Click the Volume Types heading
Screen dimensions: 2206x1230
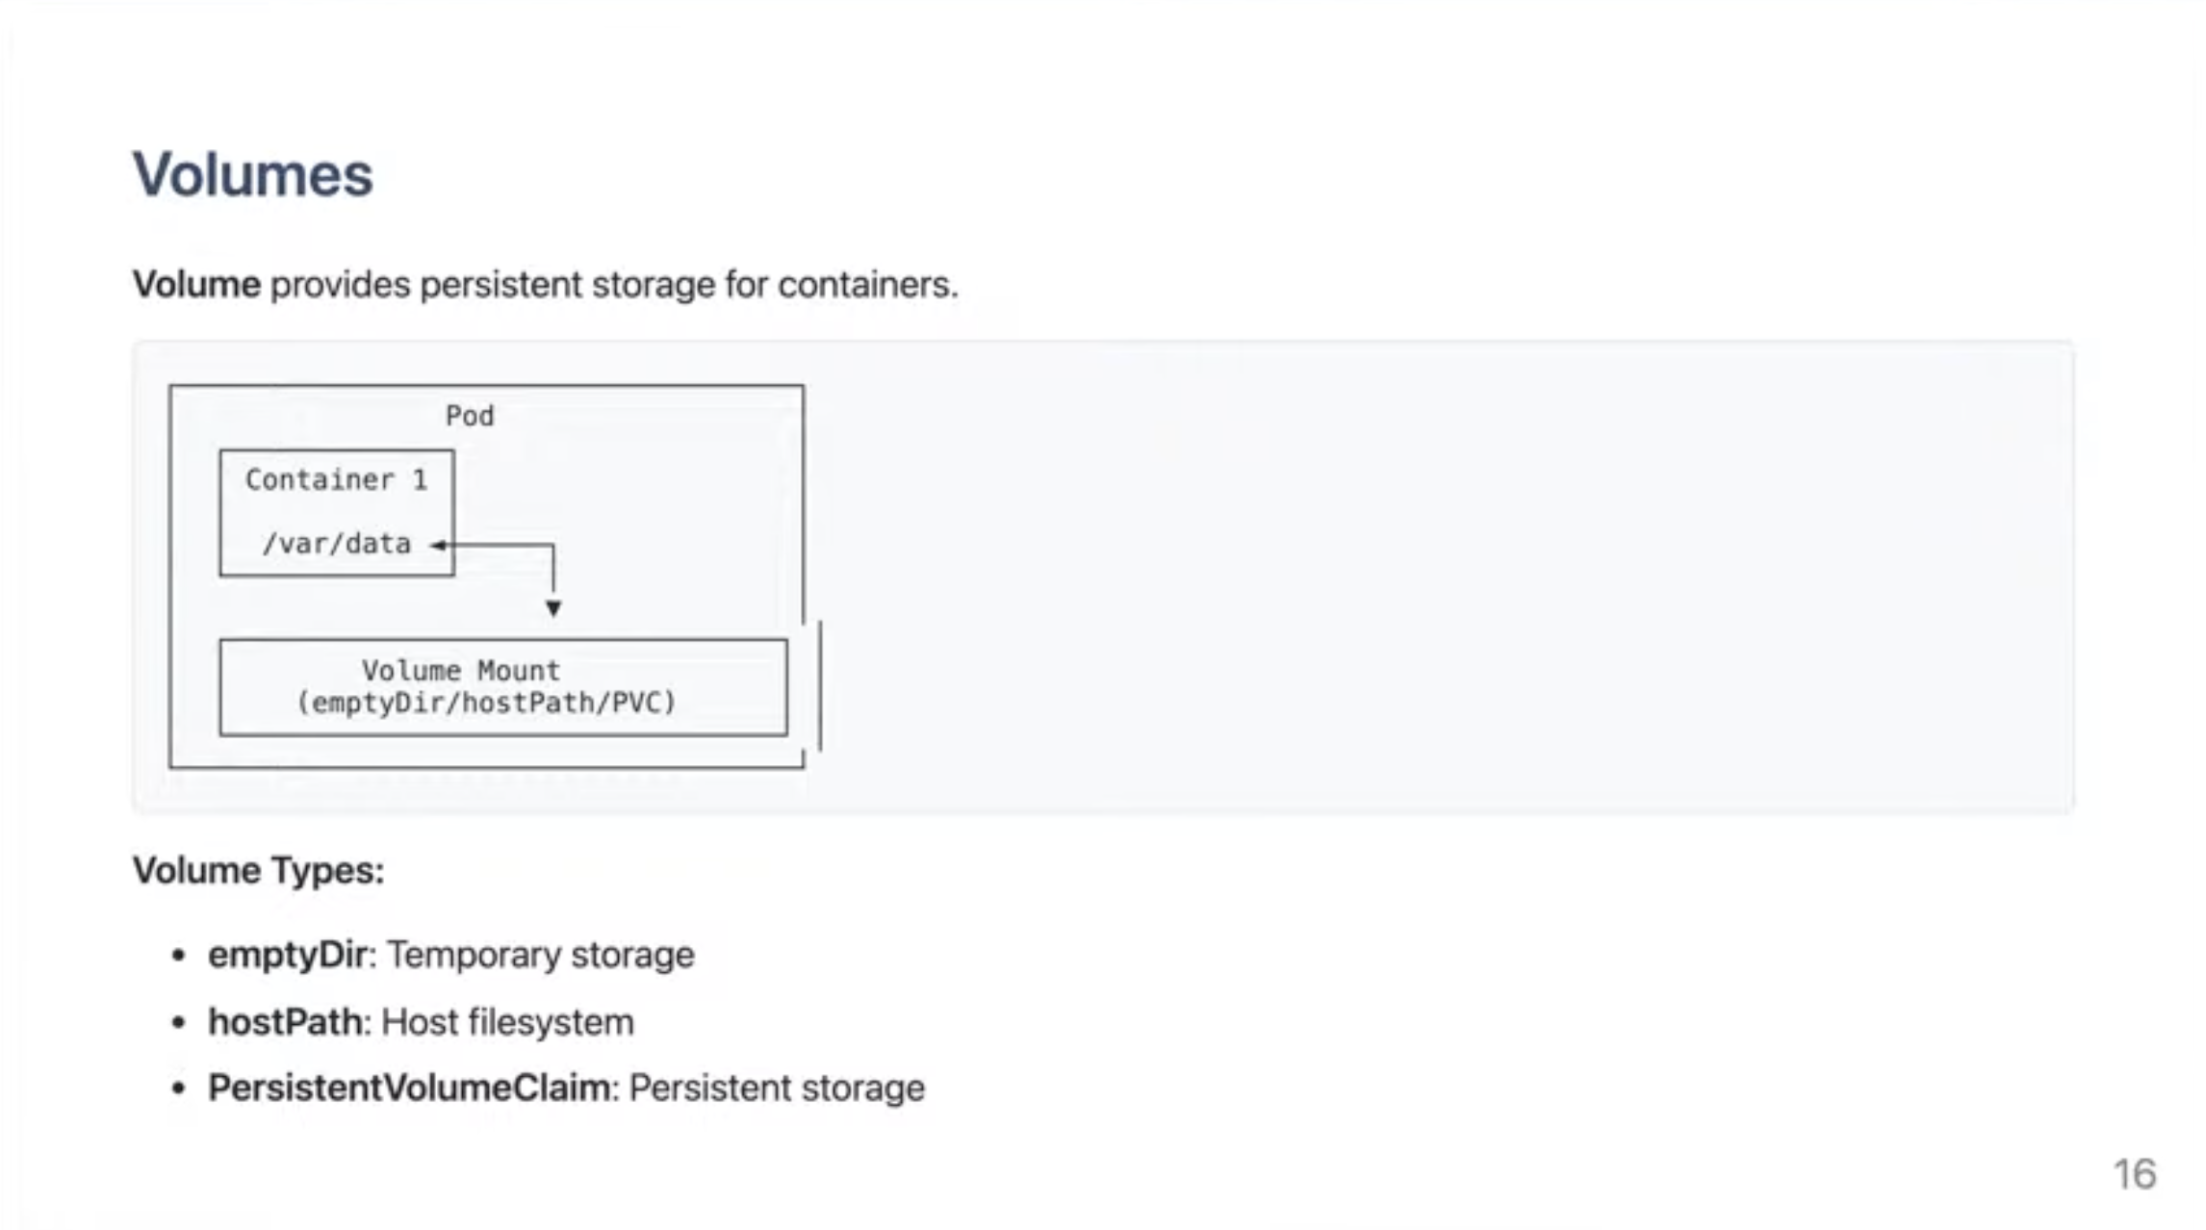(x=258, y=870)
